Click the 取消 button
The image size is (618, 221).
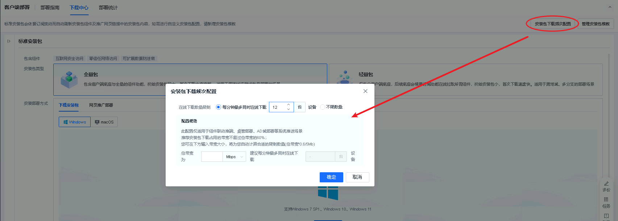tap(357, 177)
